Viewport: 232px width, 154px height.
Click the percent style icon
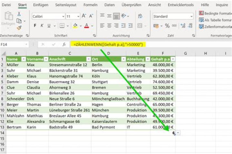[167, 26]
